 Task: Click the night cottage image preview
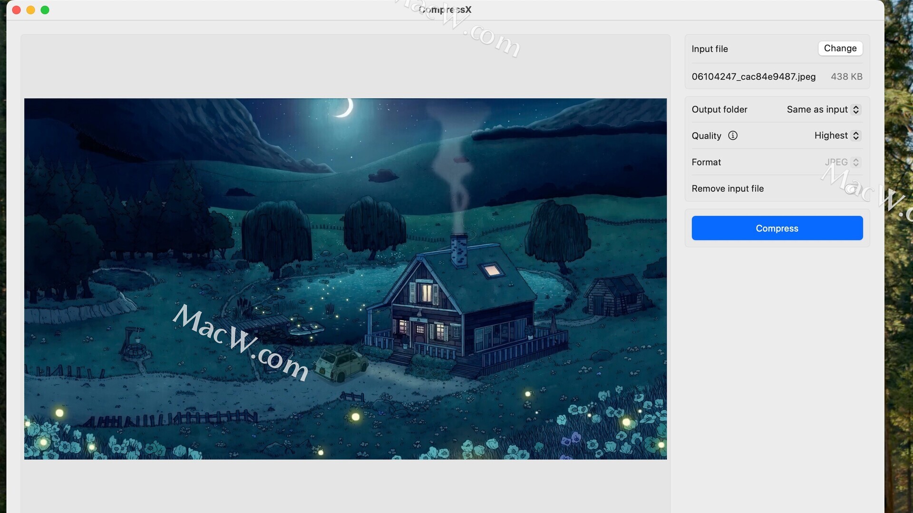345,279
